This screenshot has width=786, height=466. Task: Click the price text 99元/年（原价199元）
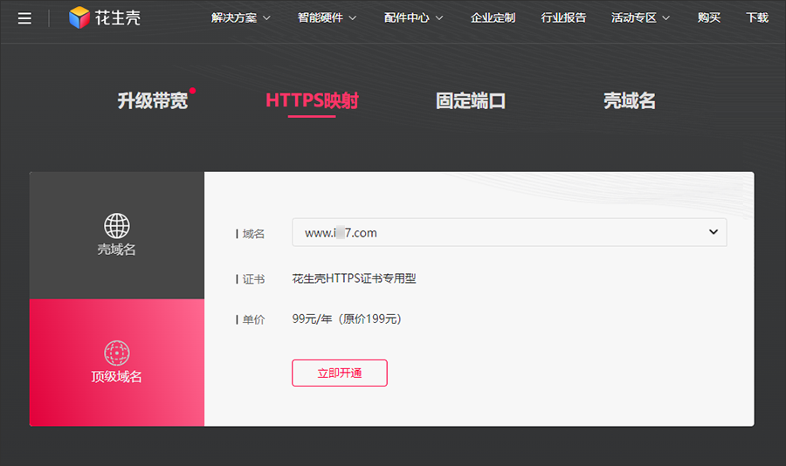click(347, 319)
